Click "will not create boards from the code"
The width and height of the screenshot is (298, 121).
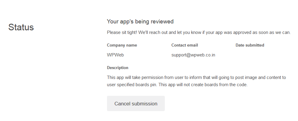click(x=211, y=85)
